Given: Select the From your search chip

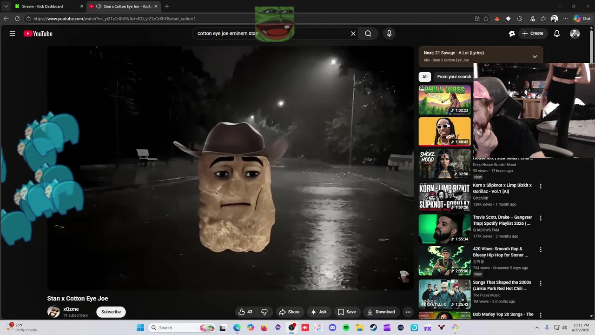Looking at the screenshot, I should 454,77.
